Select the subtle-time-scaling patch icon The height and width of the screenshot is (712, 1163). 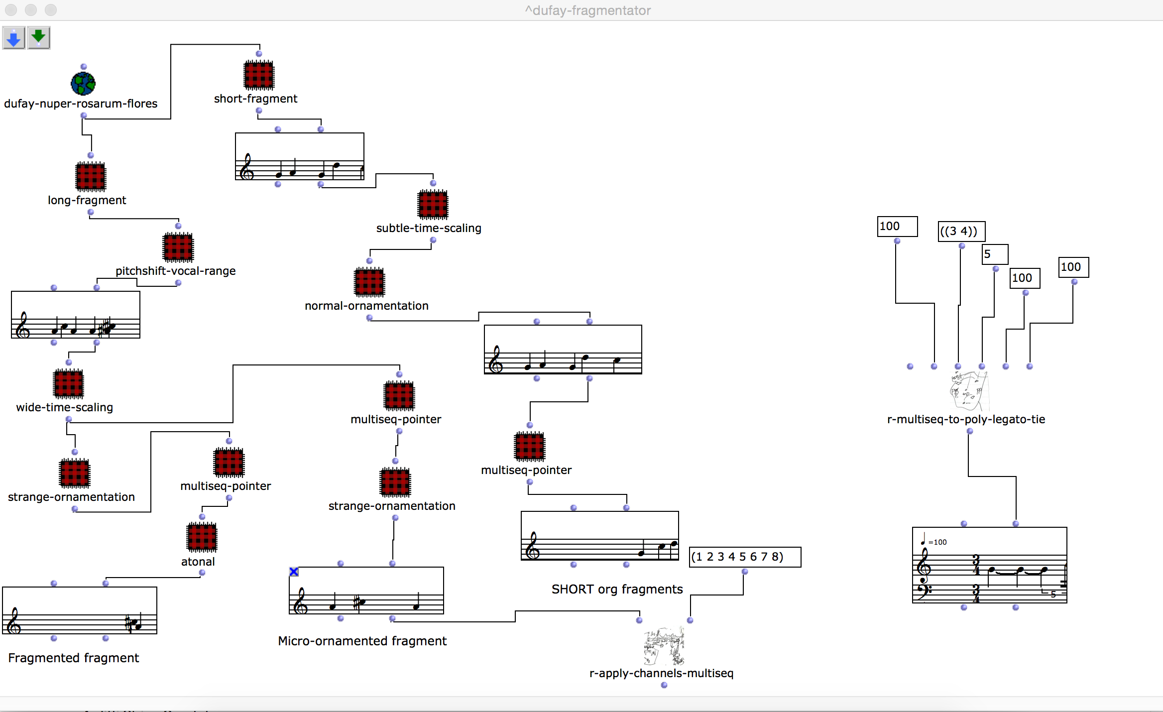click(433, 205)
